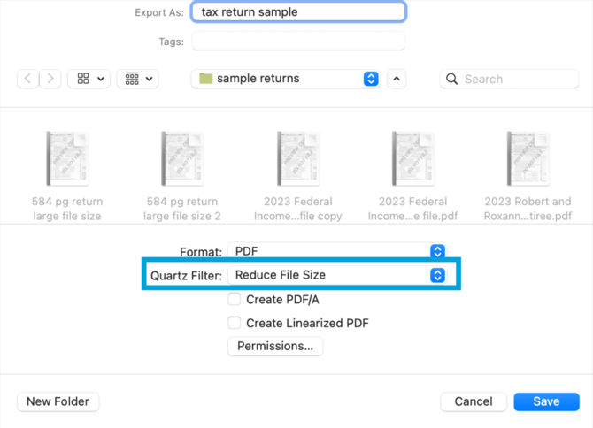Open the icon view options button

[x=91, y=79]
